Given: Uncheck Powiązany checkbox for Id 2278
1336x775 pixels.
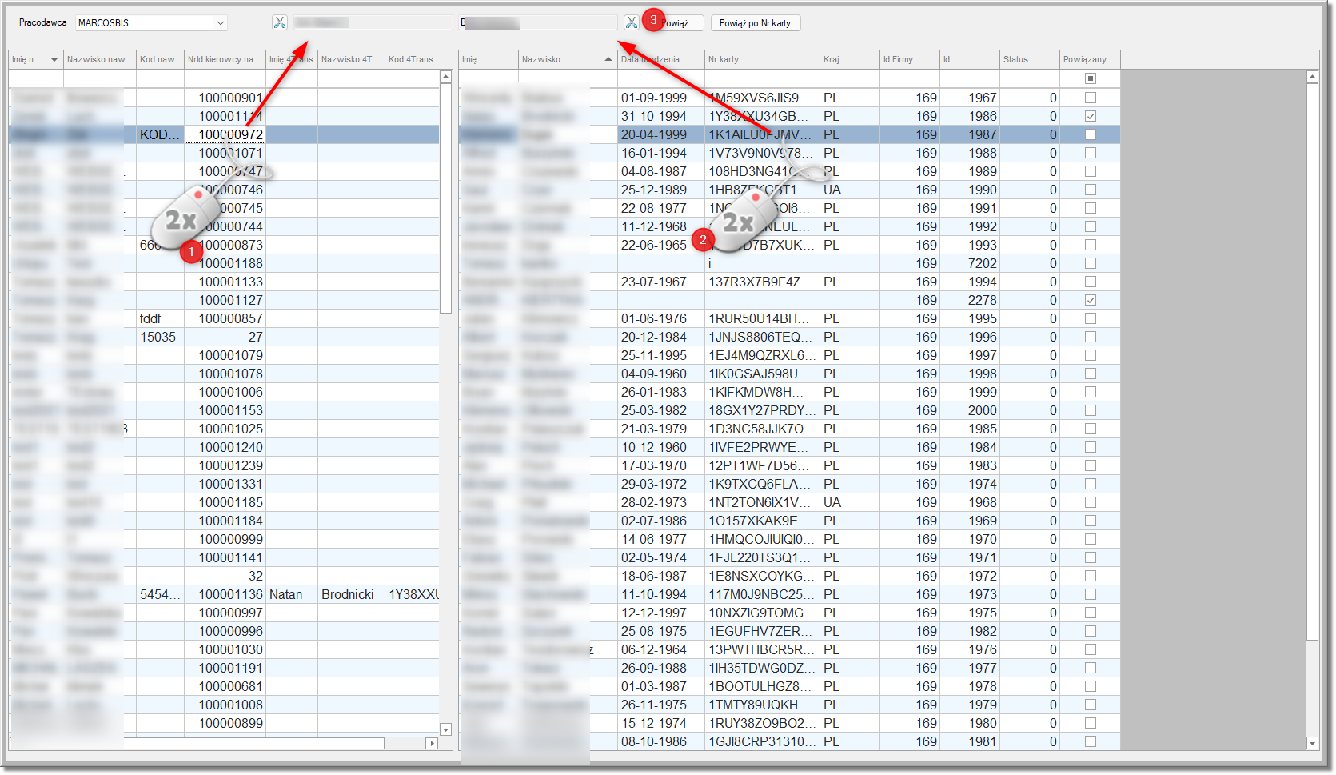Looking at the screenshot, I should pyautogui.click(x=1091, y=300).
